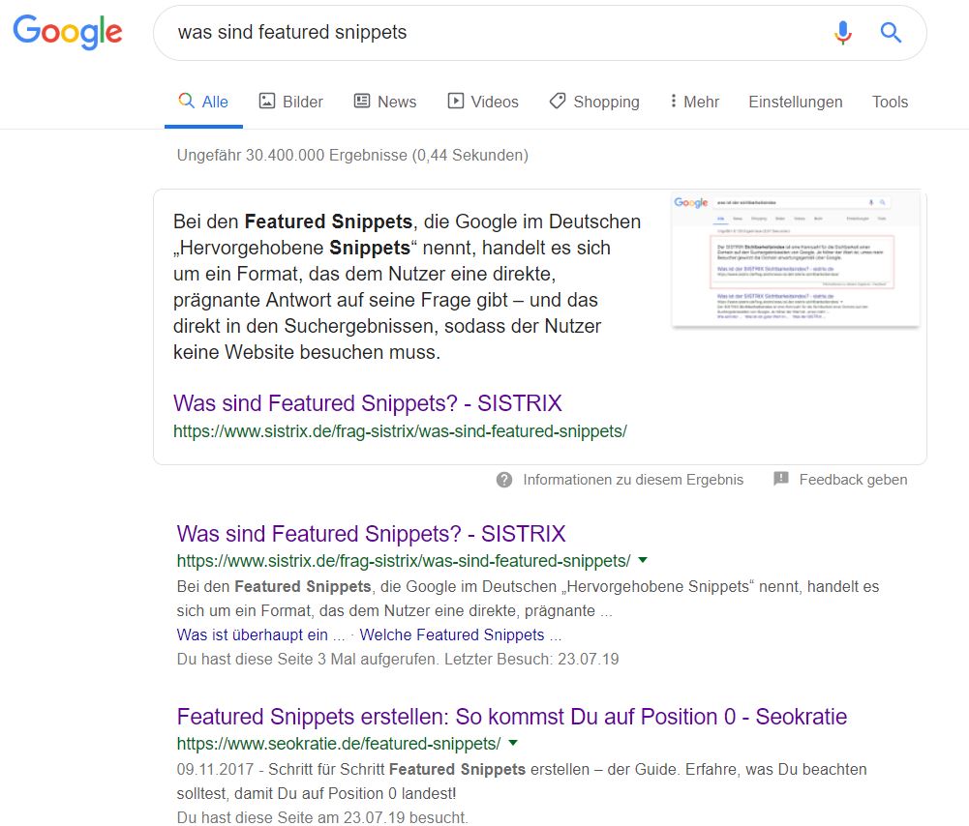Expand dropdown arrow next to sistrix.de URL
Screen dimensions: 969x826
tap(643, 561)
